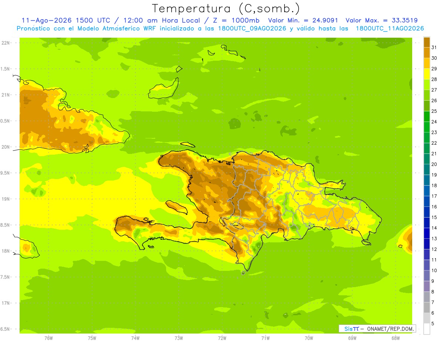Click the colorbar value label '10'
444x343 pixels.
(434, 270)
